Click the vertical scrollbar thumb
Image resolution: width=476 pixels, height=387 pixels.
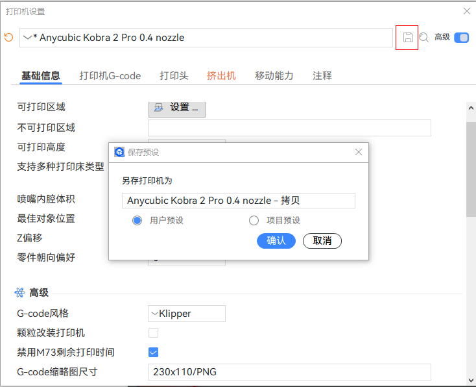pos(471,169)
